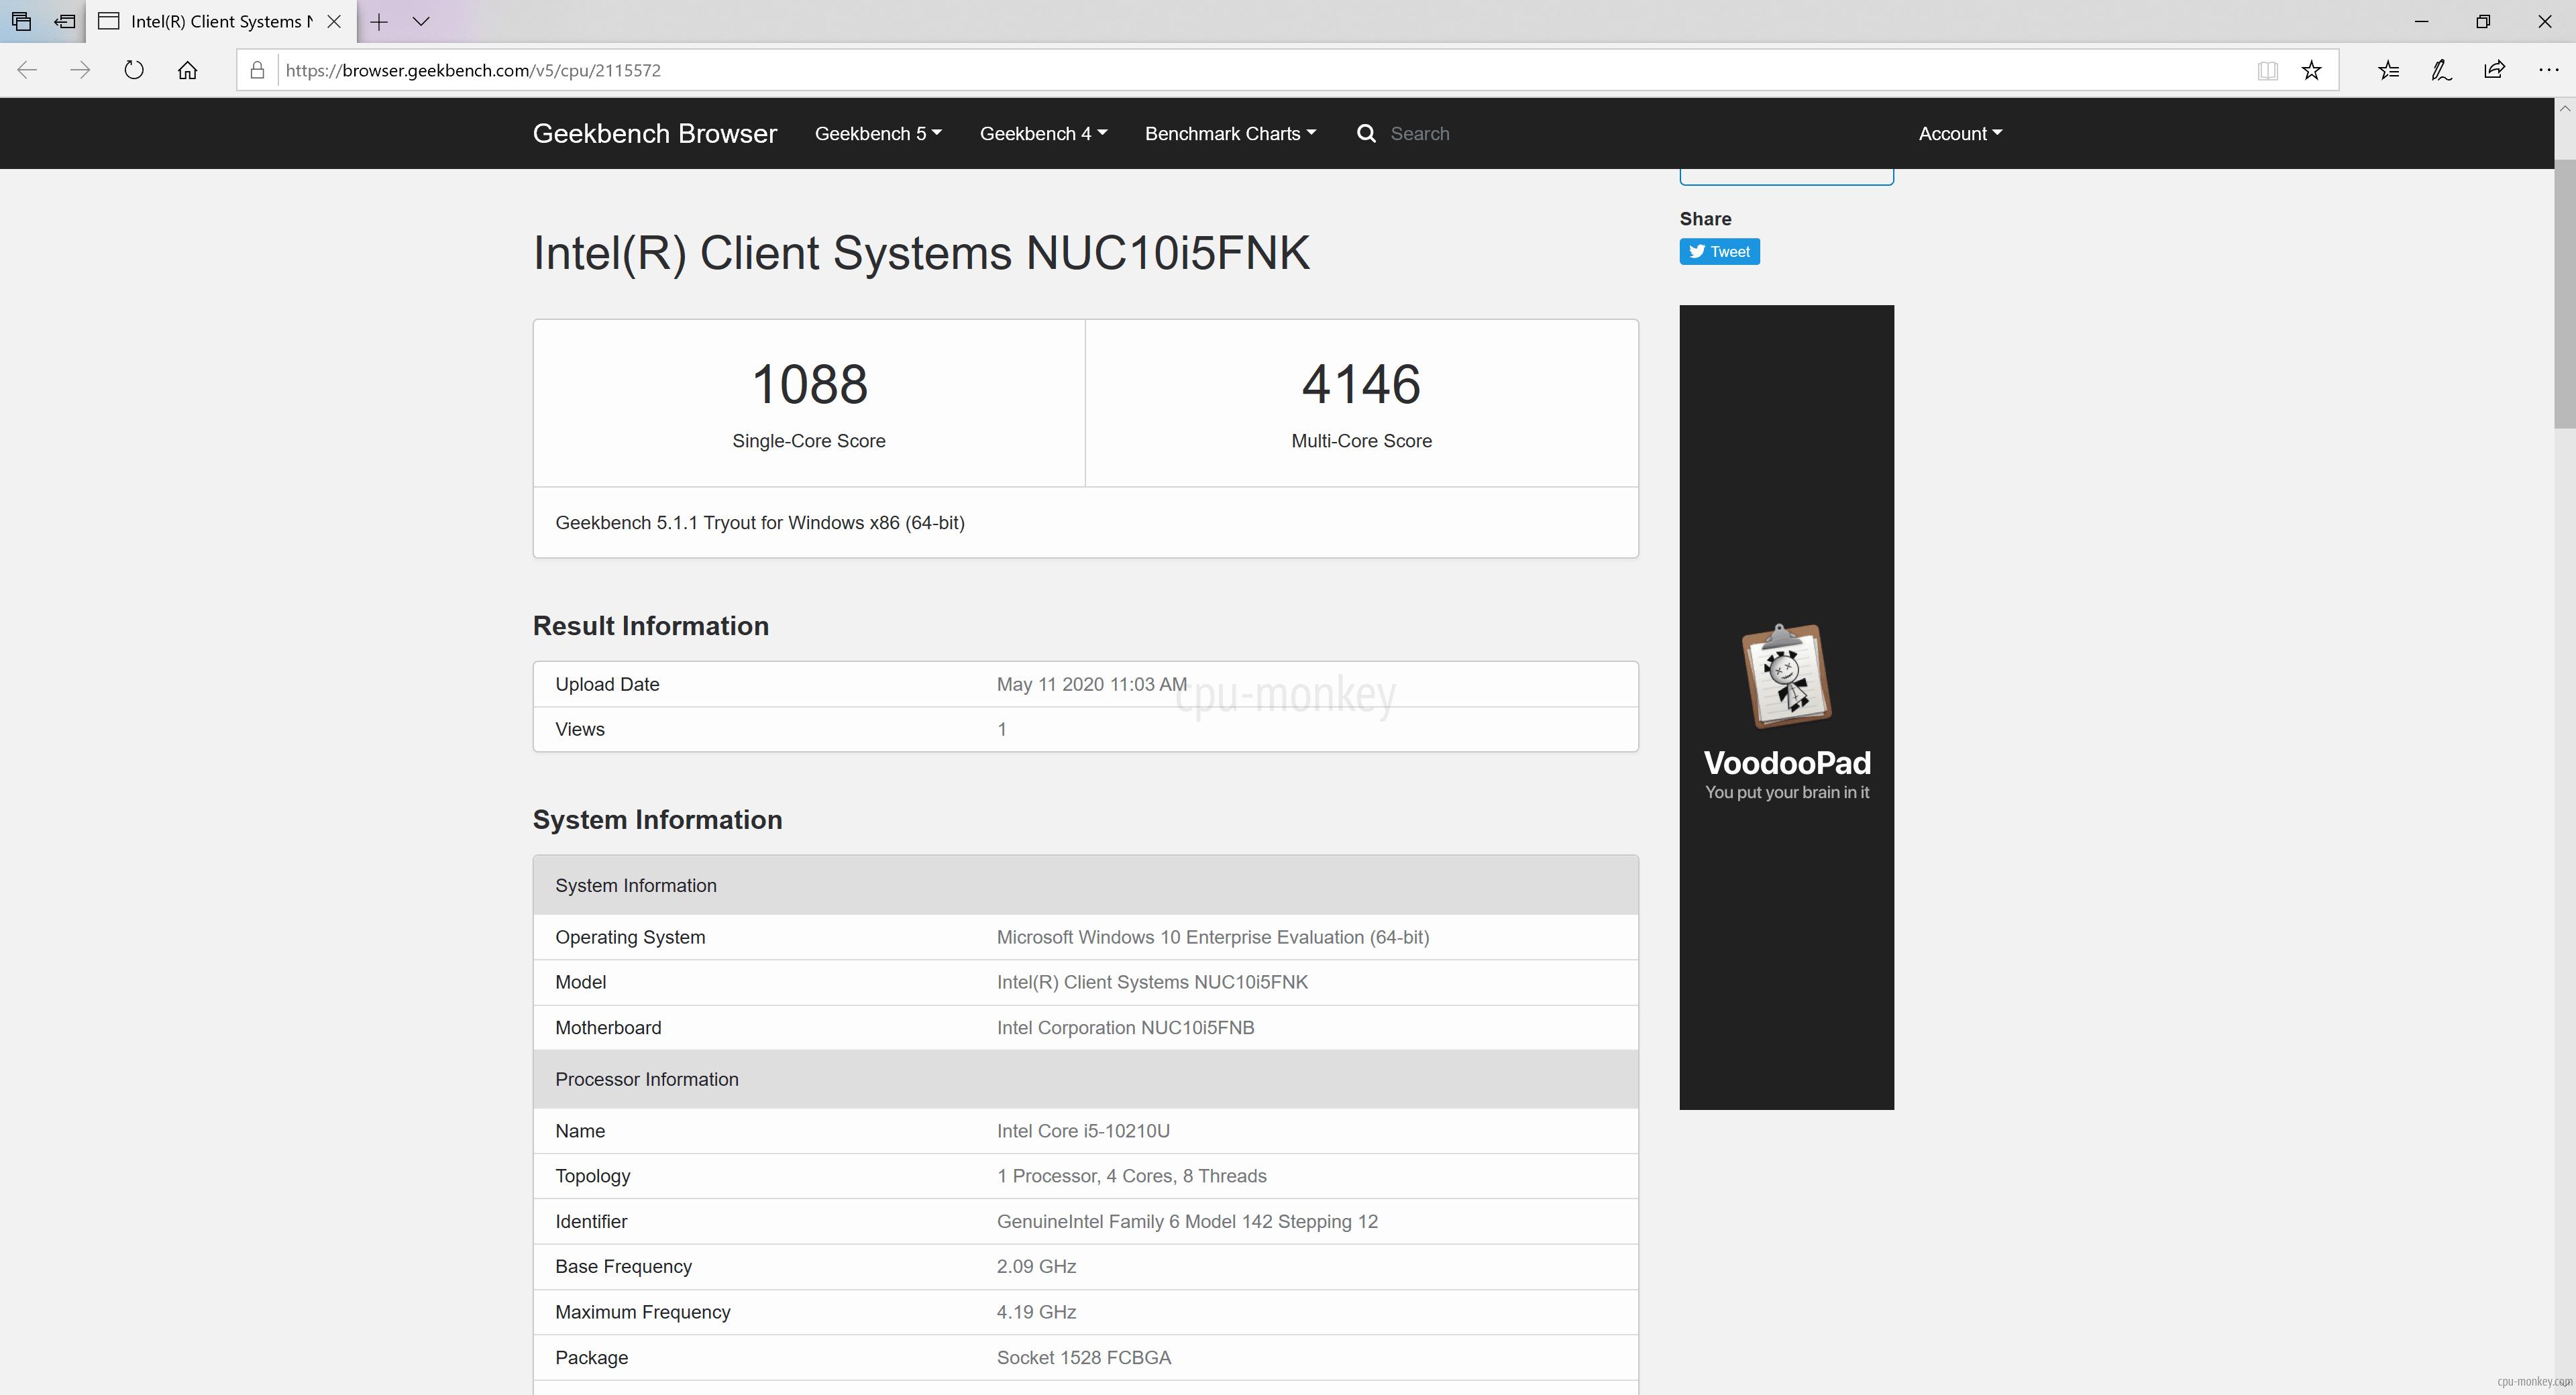Open the Geekbench 4 dropdown menu
The height and width of the screenshot is (1395, 2576).
[x=1043, y=133]
